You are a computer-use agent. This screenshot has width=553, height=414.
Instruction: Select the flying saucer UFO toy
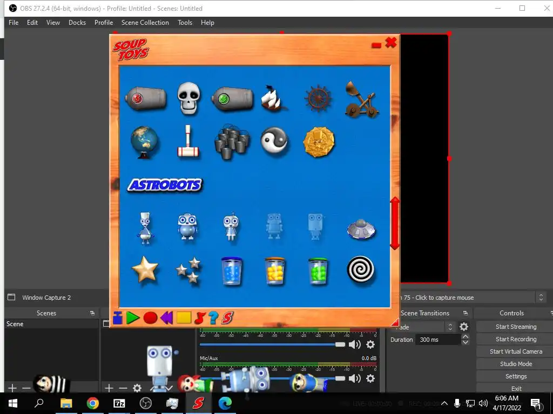(361, 229)
